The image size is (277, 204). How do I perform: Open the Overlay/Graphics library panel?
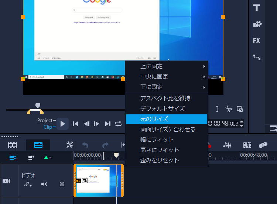[x=257, y=24]
